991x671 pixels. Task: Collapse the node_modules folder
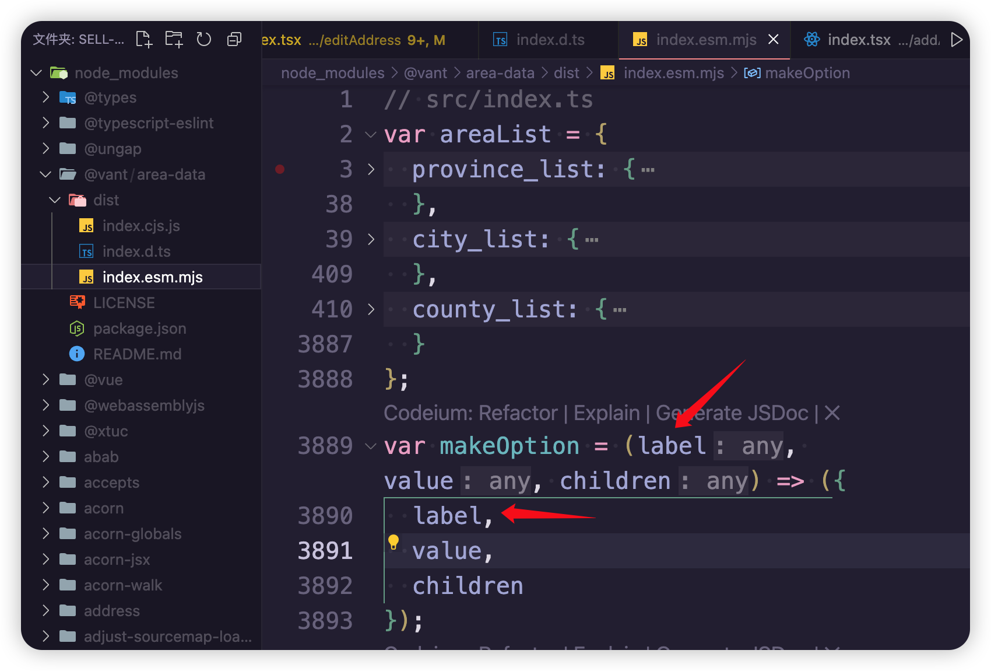tap(36, 73)
